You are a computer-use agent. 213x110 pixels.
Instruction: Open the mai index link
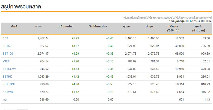coord(5,100)
